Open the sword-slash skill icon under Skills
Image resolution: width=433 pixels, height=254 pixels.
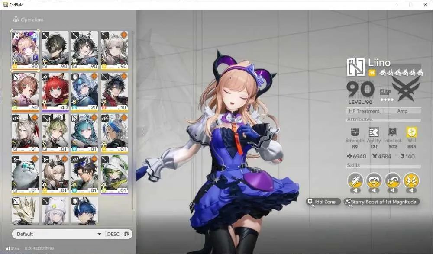pos(355,181)
